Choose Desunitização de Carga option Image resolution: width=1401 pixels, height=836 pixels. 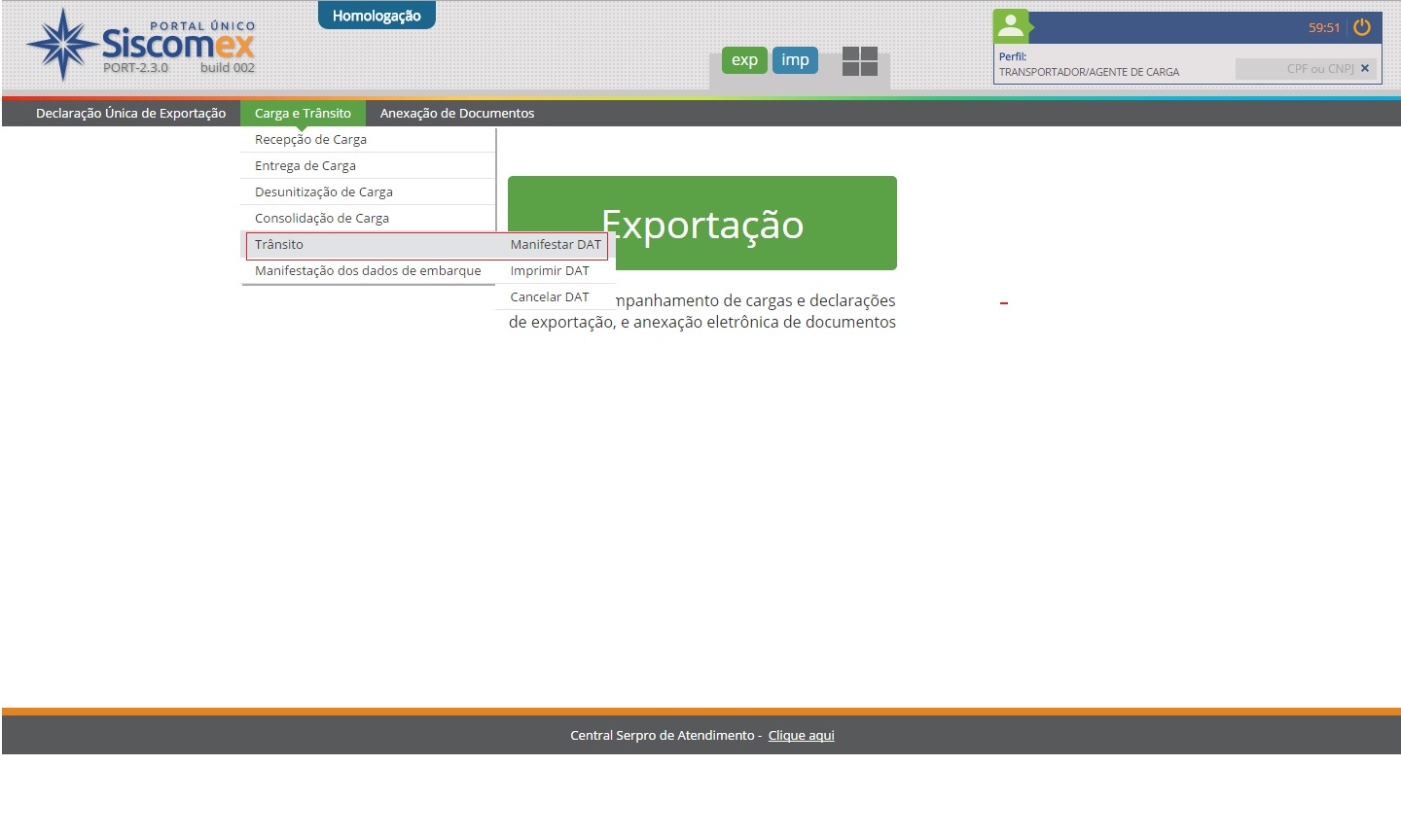pyautogui.click(x=324, y=192)
